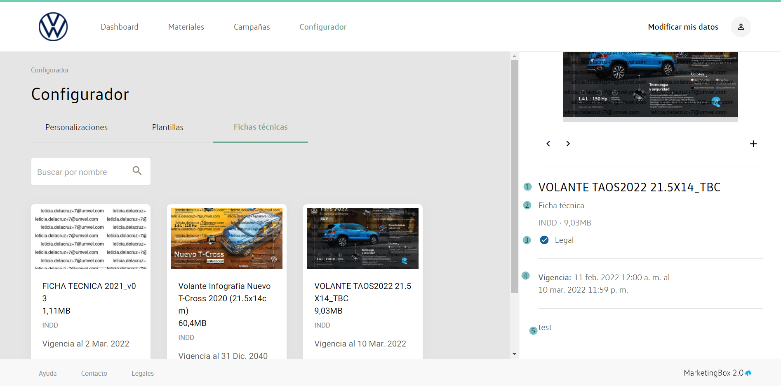Screen dimensions: 781x386
Task: Open the Campañas menu
Action: [252, 27]
